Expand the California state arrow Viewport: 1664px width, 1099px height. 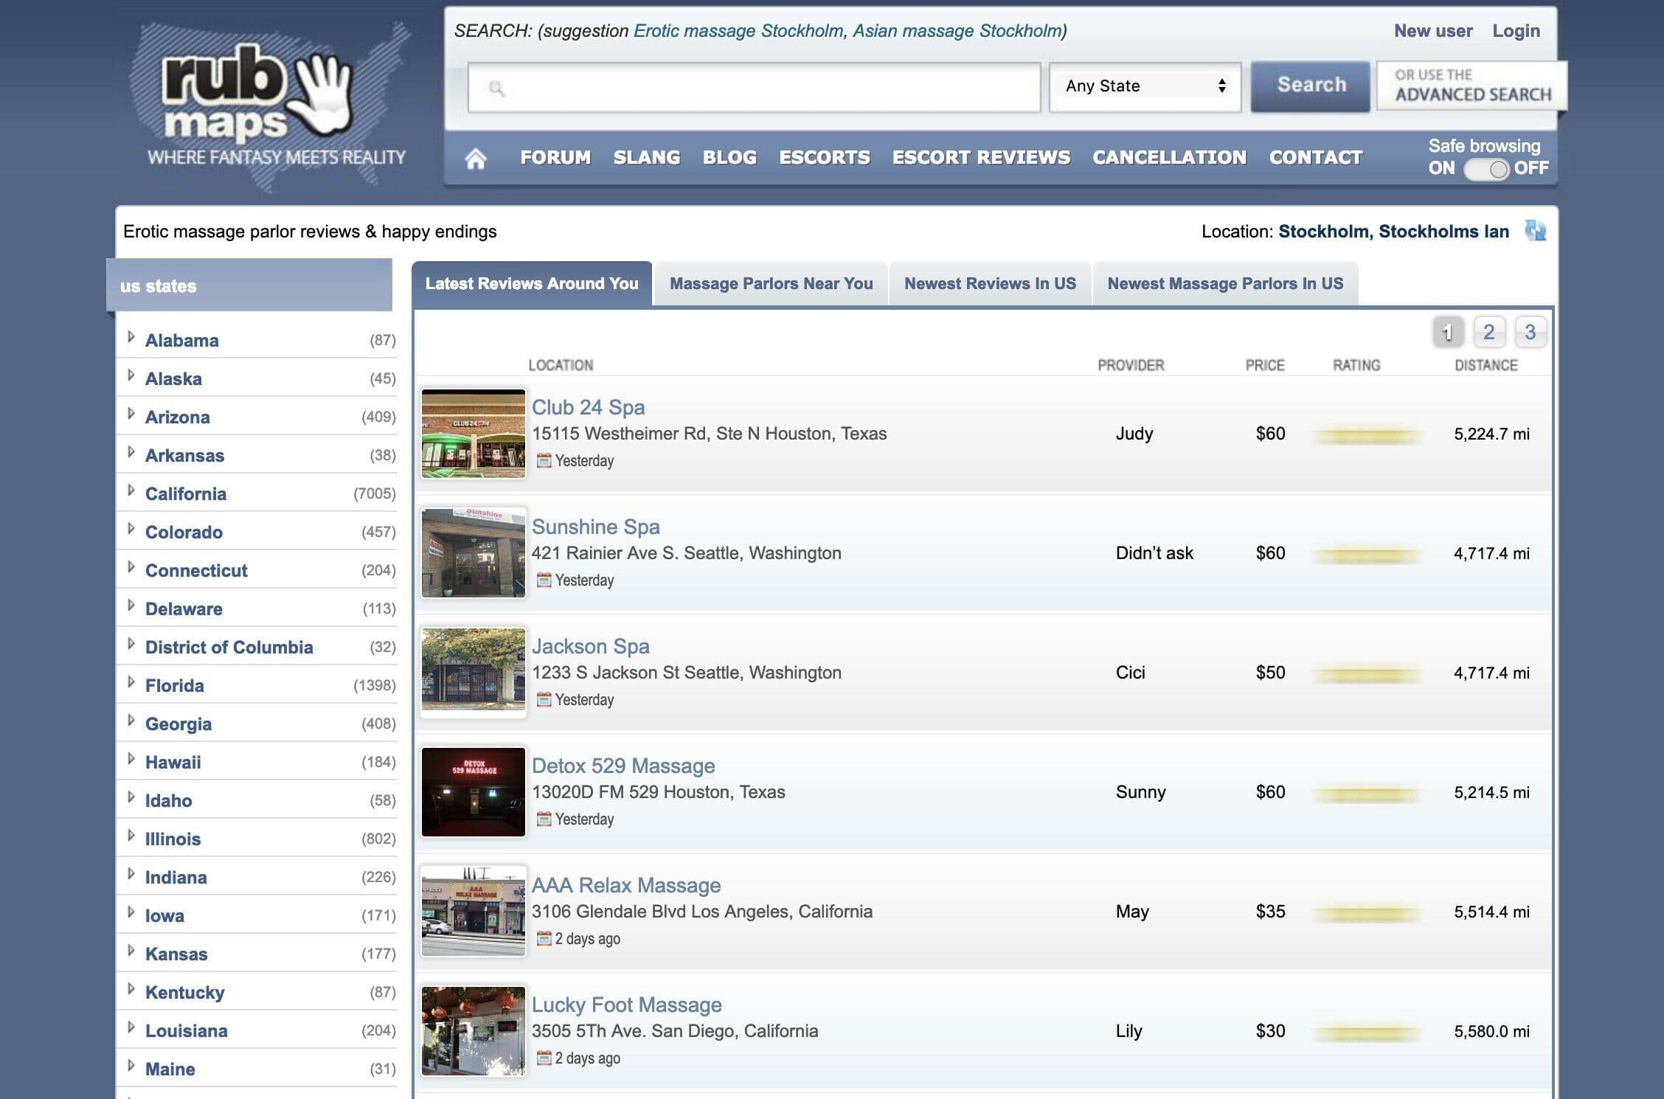coord(131,490)
